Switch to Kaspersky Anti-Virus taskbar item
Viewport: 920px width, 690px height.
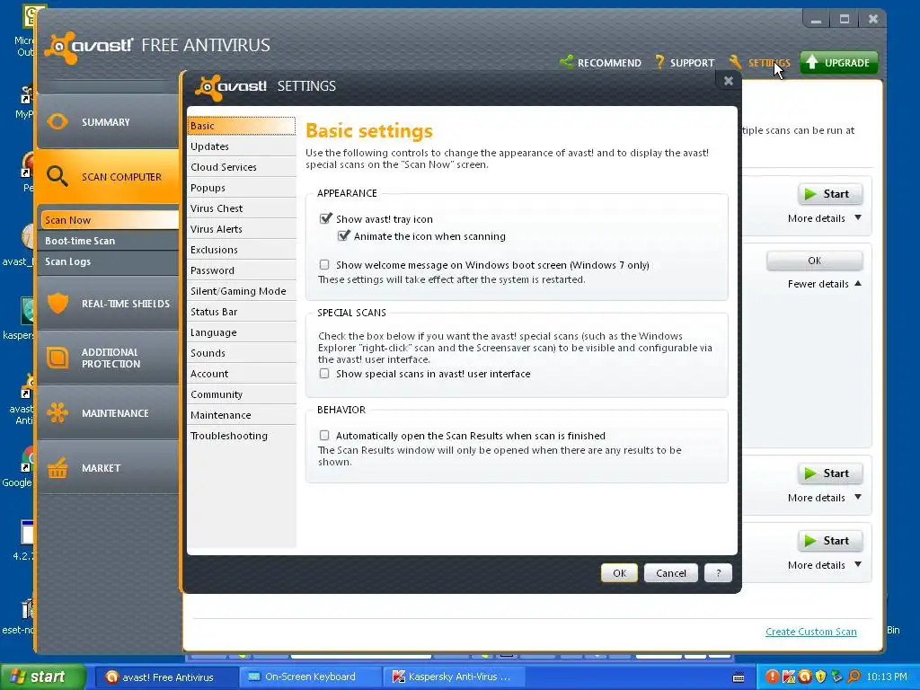(x=453, y=677)
